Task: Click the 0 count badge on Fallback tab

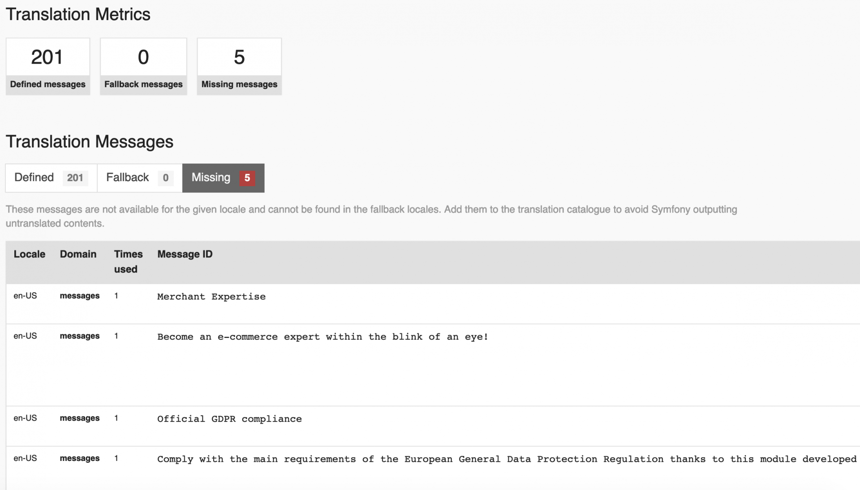Action: click(x=165, y=178)
